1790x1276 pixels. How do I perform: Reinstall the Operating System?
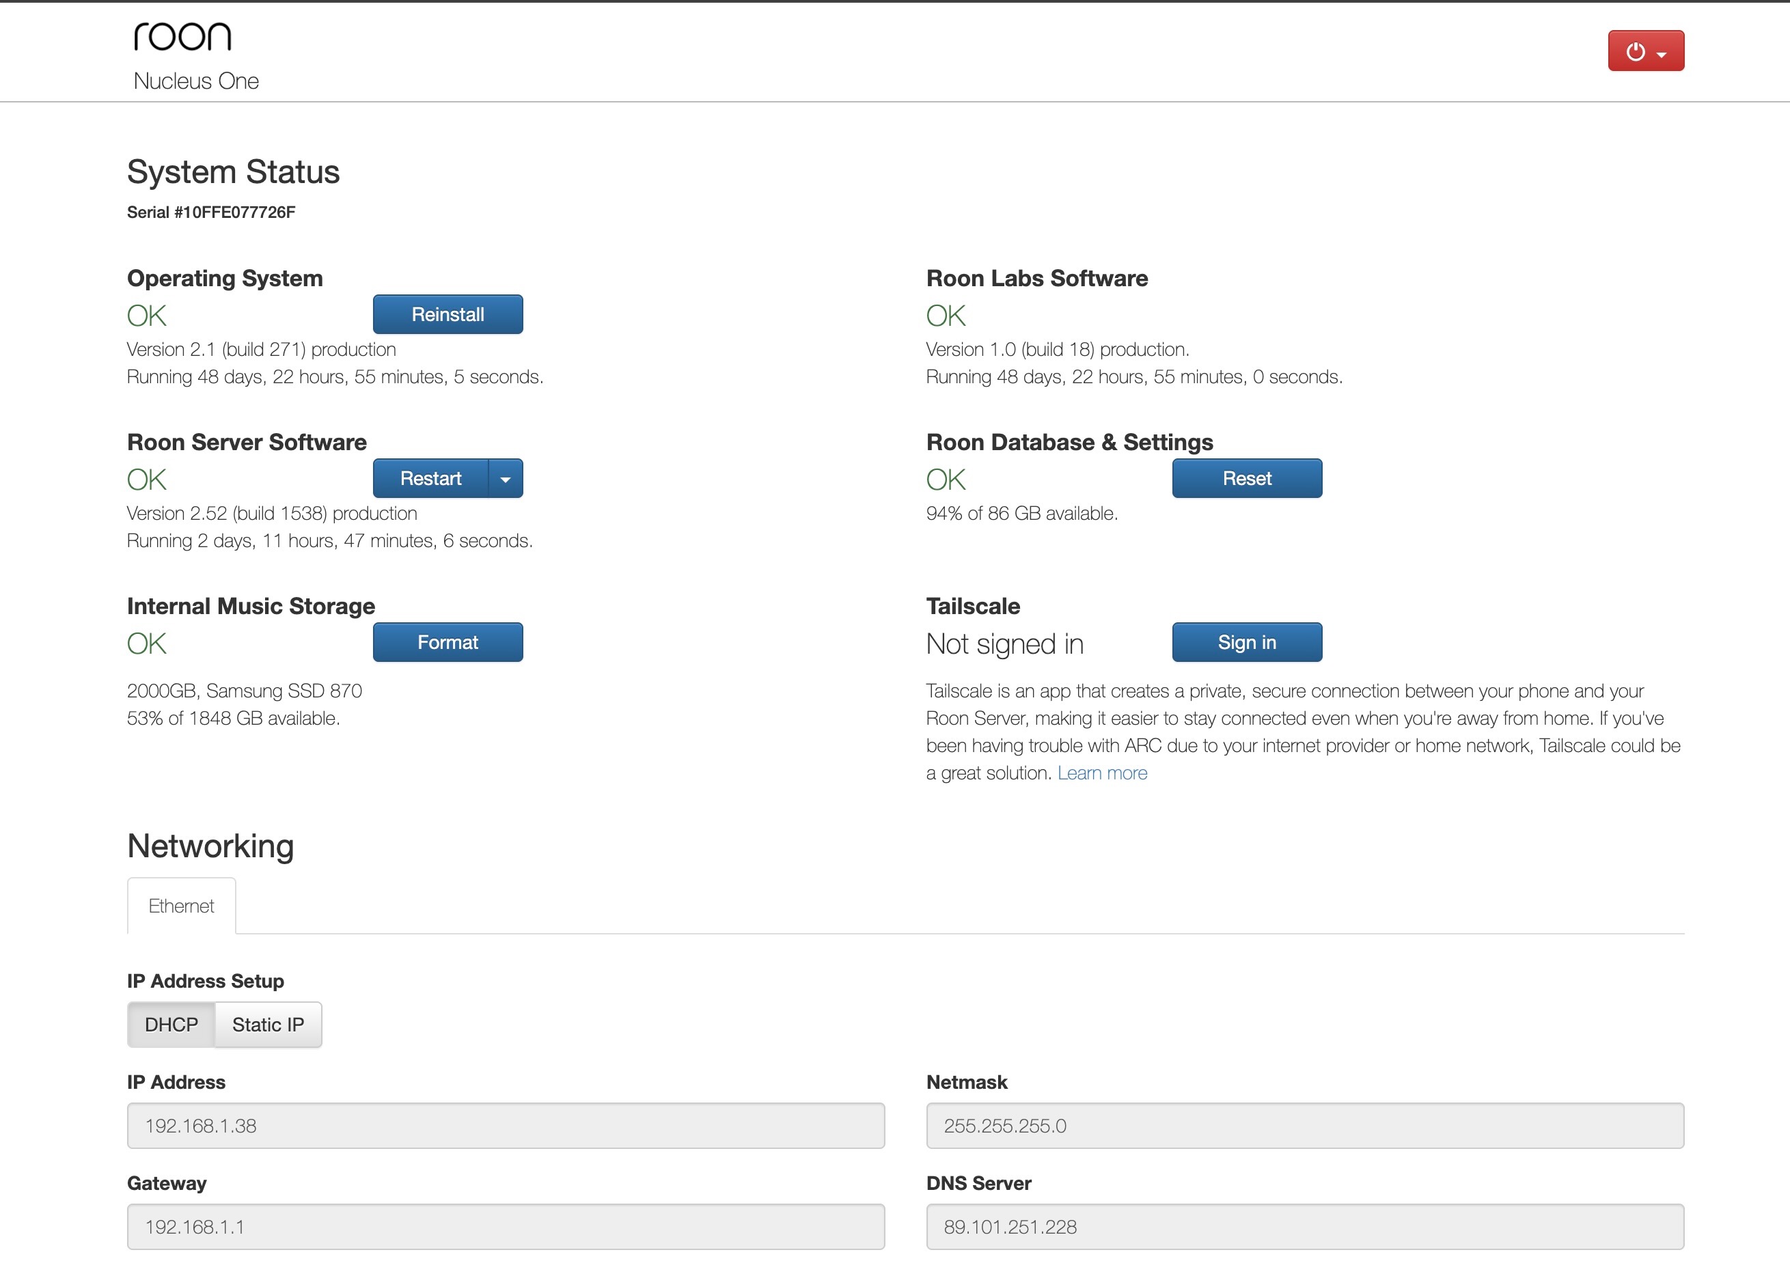click(x=447, y=314)
